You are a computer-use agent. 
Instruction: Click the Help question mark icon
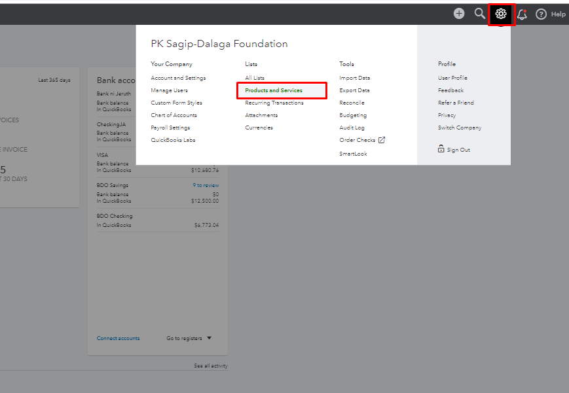pyautogui.click(x=541, y=14)
